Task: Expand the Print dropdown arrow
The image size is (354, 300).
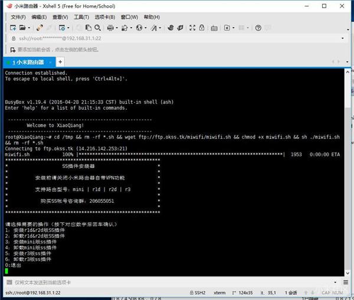Action: pyautogui.click(x=117, y=28)
